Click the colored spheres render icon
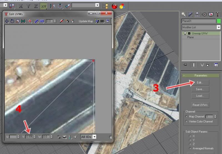This screenshot has height=154, width=222. pyautogui.click(x=122, y=6)
